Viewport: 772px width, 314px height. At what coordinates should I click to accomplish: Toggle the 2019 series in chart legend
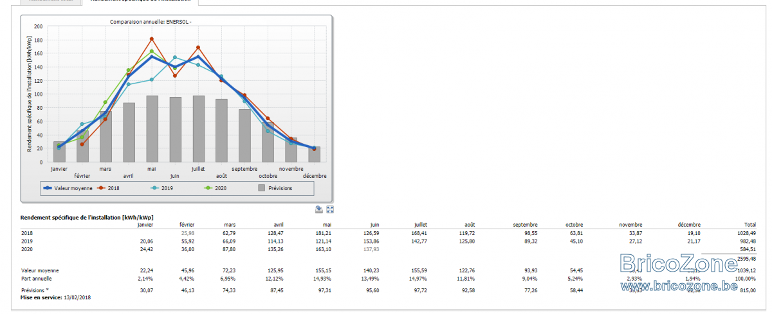tap(162, 188)
